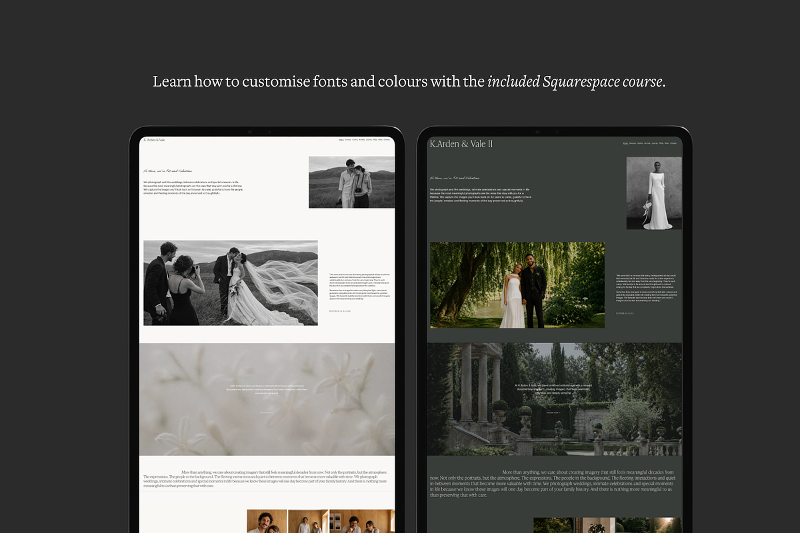This screenshot has width=800, height=533.
Task: Click the K.Arden & Vale logo on light tablet
Action: [x=154, y=140]
